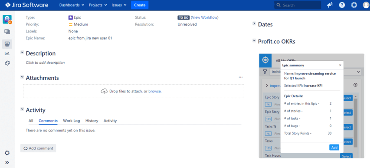This screenshot has height=168, width=370.
Task: Click to add description
Action: click(x=45, y=63)
